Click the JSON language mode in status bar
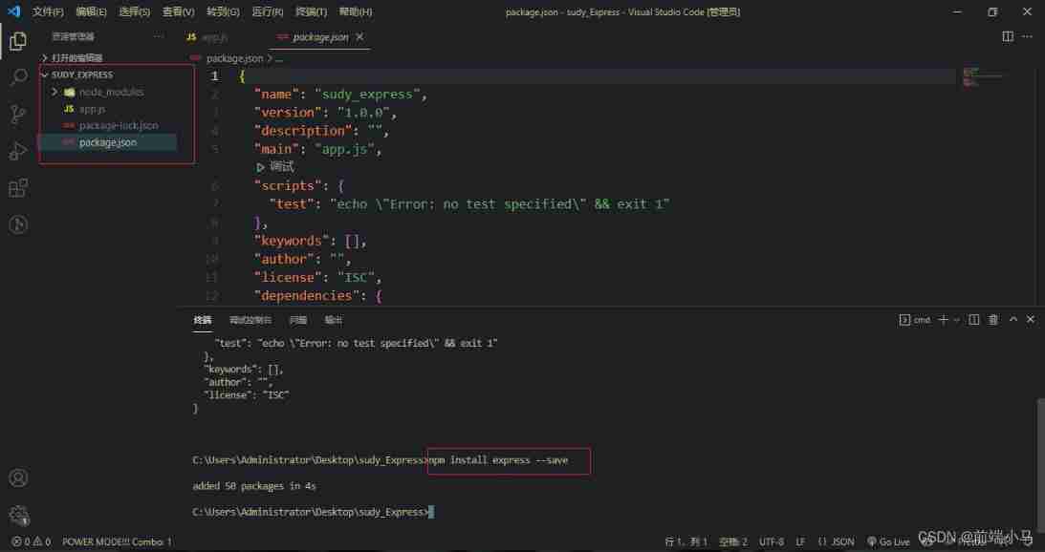 pos(841,541)
